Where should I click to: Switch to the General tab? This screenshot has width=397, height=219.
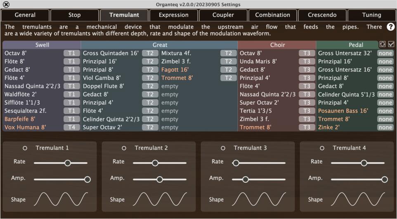tap(25, 15)
